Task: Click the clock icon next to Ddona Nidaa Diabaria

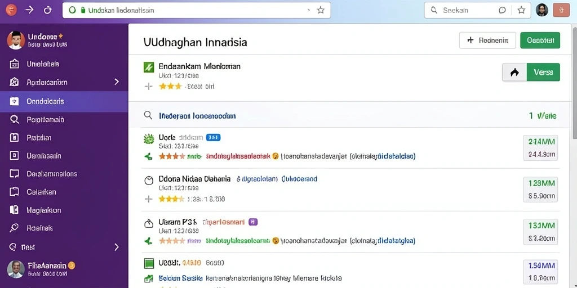Action: coord(148,180)
